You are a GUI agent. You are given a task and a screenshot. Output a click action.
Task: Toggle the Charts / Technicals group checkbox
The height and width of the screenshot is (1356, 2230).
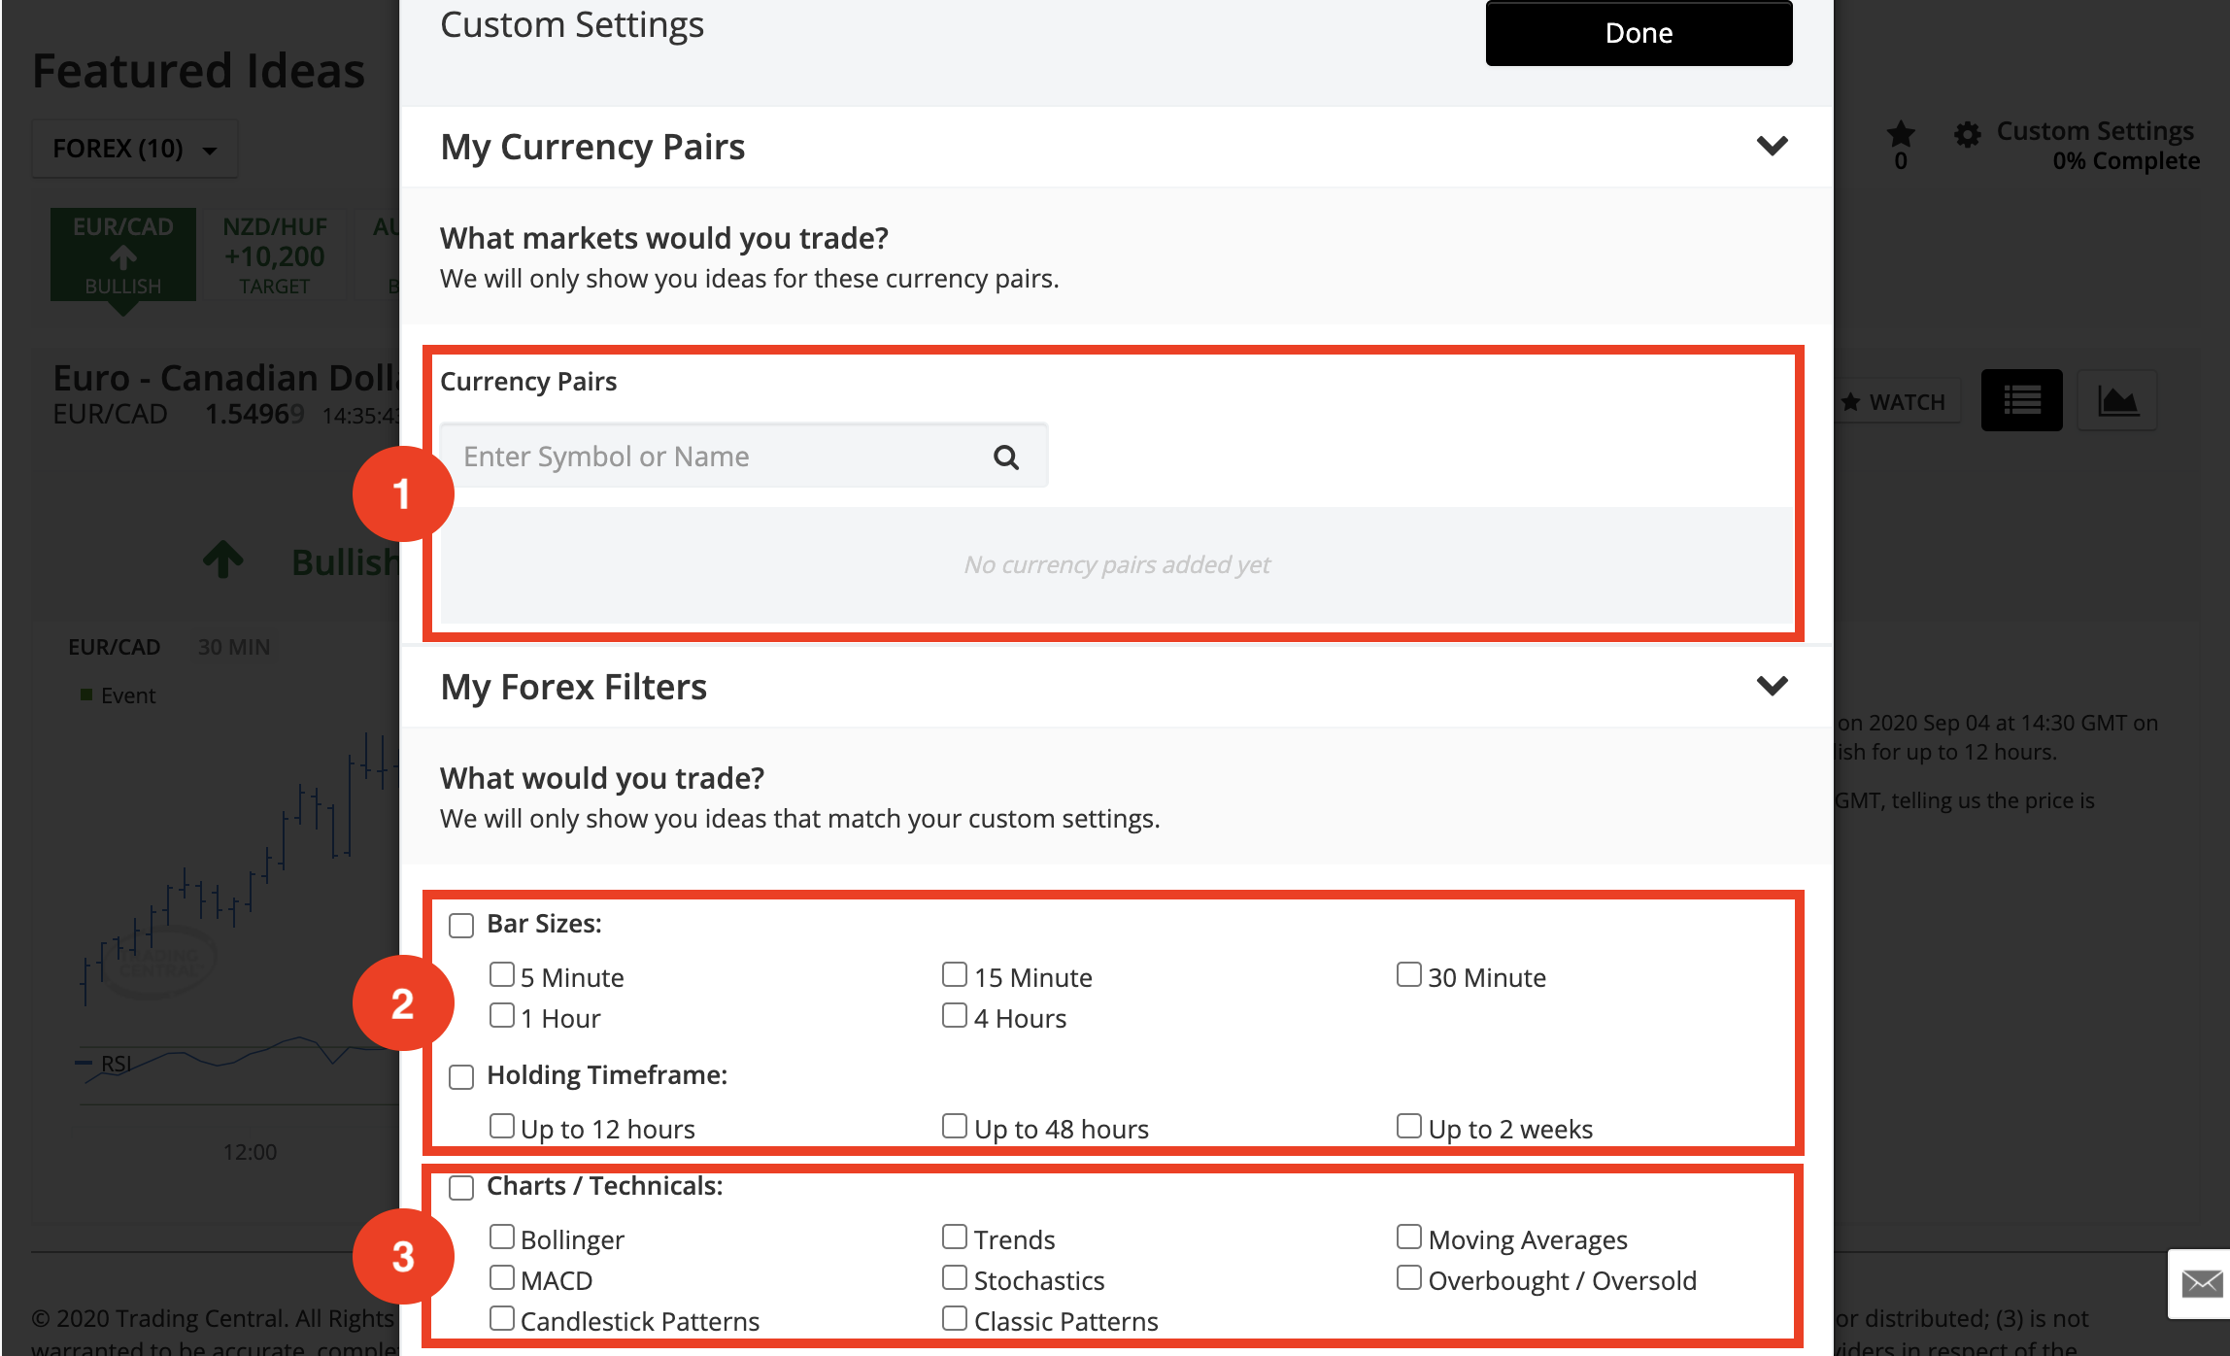pyautogui.click(x=461, y=1187)
